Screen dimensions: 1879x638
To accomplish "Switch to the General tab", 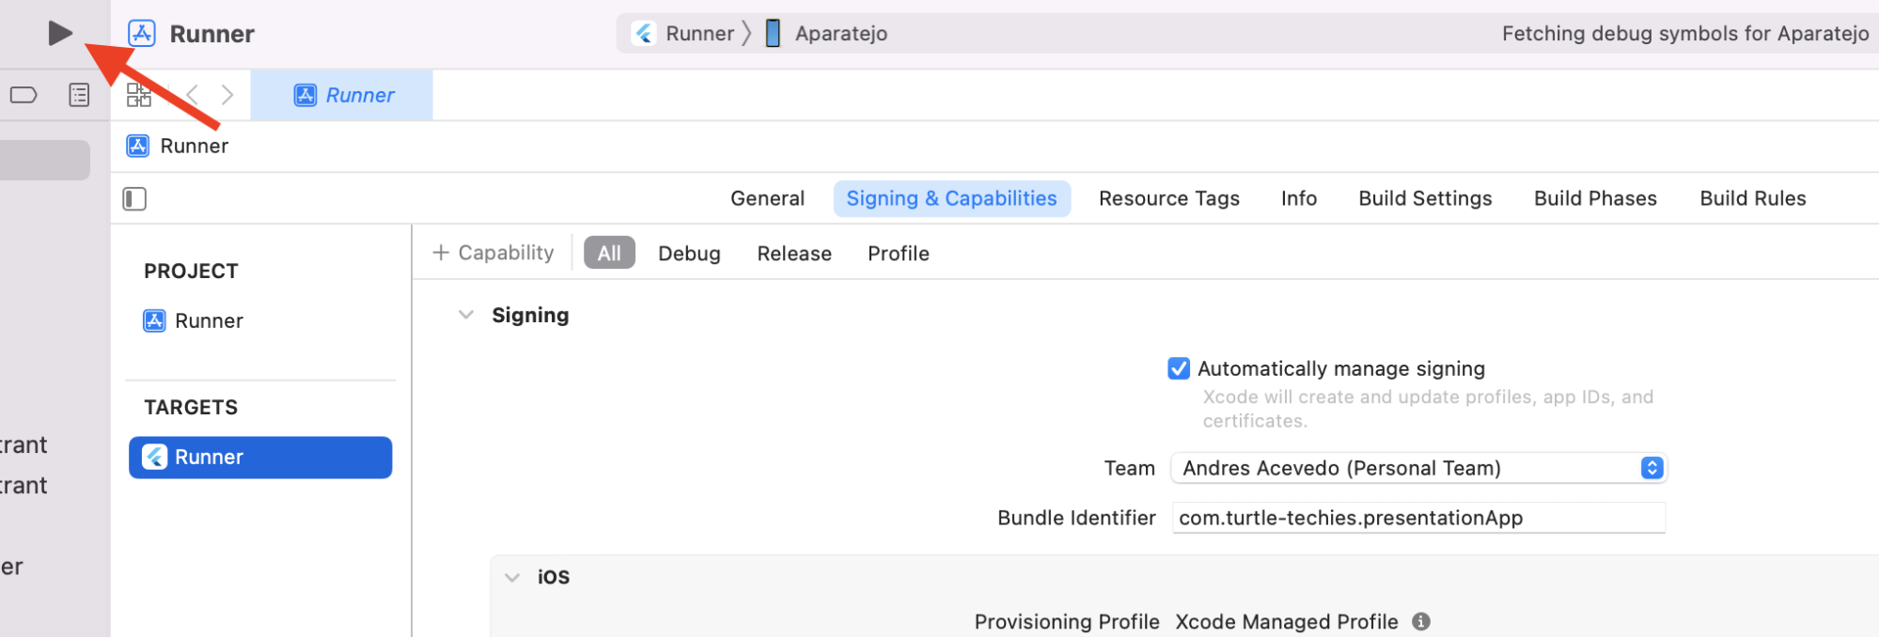I will [x=767, y=198].
